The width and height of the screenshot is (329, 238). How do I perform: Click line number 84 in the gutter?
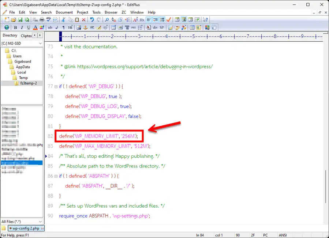point(51,156)
